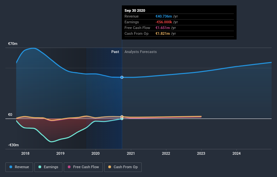Click the 2018 x-axis label
277x177 pixels.
coord(25,153)
